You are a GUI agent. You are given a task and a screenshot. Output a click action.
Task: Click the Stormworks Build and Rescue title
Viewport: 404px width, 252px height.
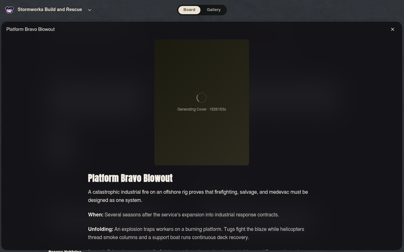click(x=50, y=9)
